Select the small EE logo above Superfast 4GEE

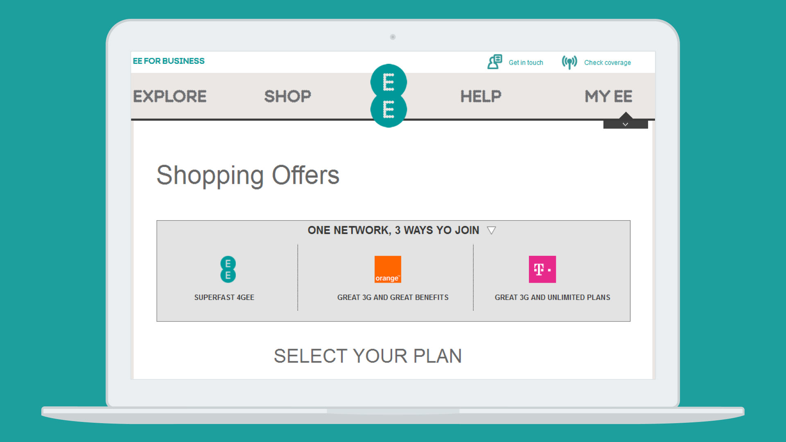(x=228, y=269)
